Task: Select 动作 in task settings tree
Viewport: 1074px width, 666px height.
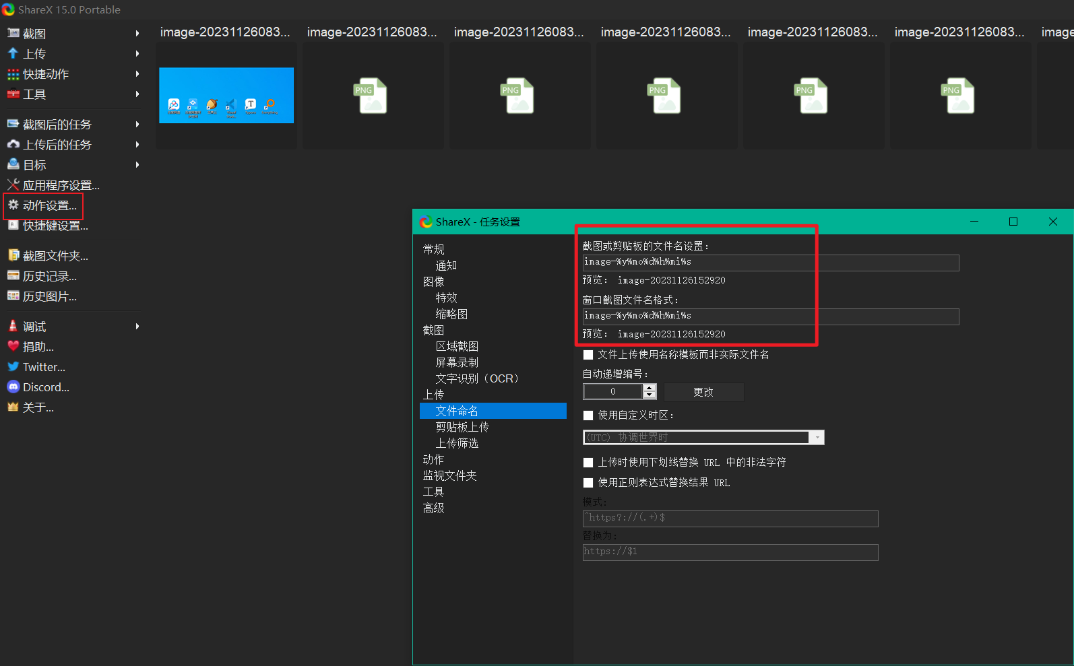Action: (434, 459)
